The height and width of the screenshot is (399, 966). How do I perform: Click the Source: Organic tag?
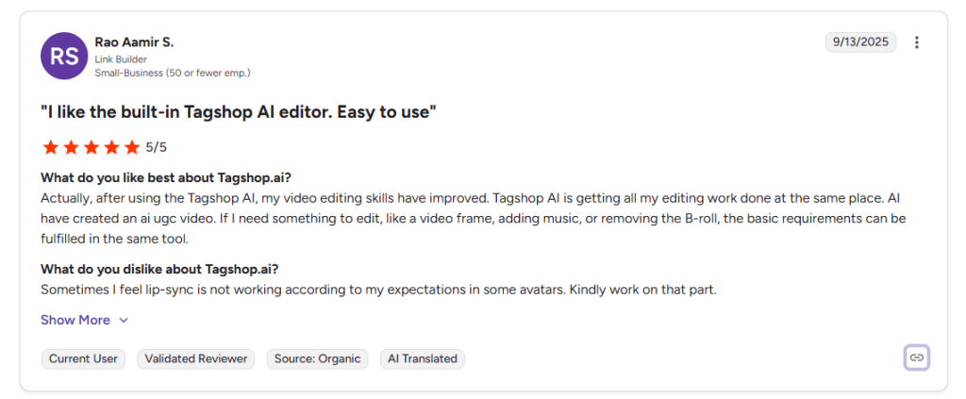point(317,358)
